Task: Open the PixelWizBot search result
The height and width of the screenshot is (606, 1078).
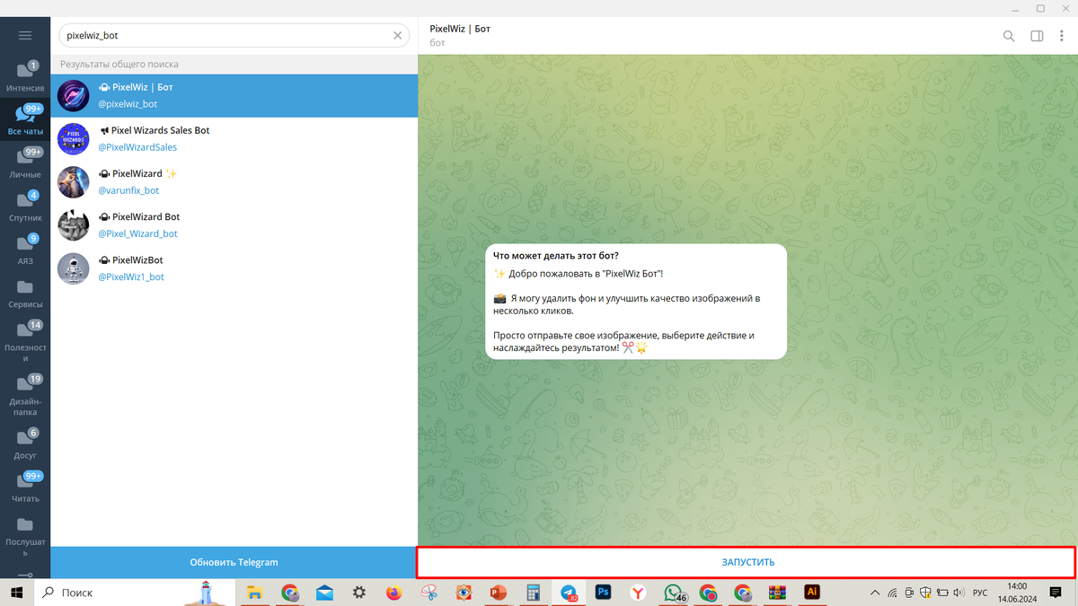Action: [x=234, y=268]
